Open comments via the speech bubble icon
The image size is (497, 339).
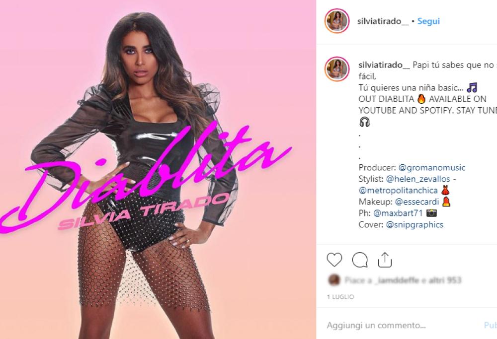[360, 260]
